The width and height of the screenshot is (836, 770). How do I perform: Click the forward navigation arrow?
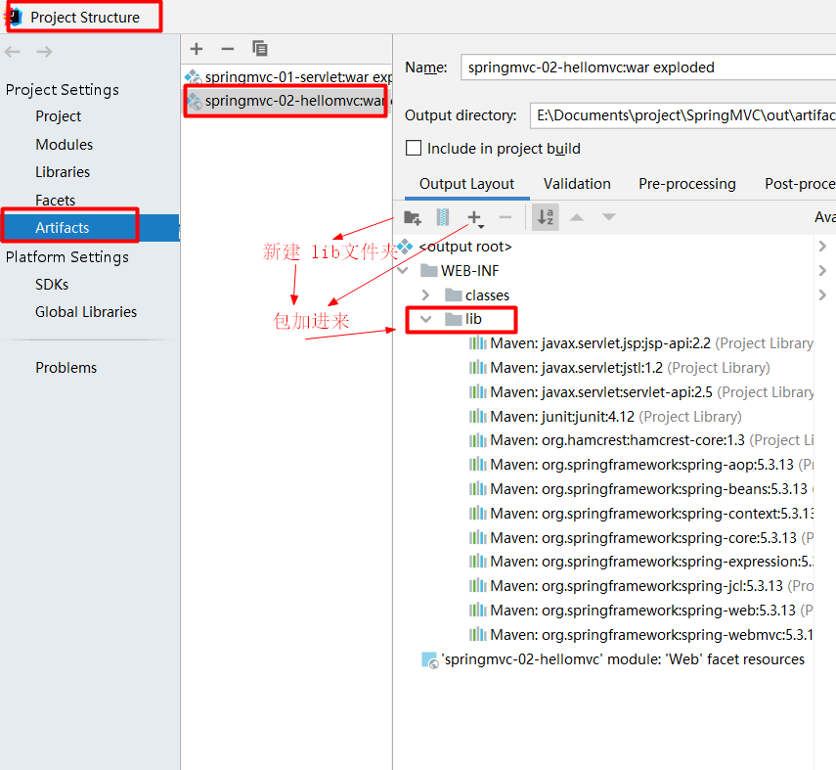(44, 52)
